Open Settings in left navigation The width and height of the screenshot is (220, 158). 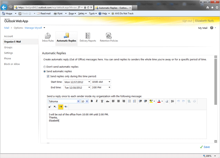[x=8, y=53]
